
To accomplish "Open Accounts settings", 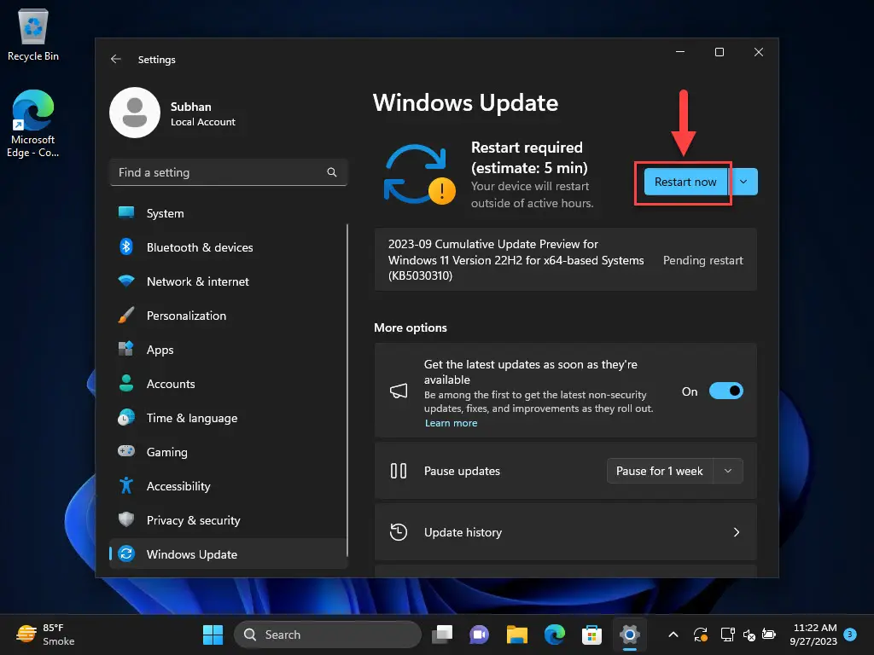I will click(x=229, y=383).
